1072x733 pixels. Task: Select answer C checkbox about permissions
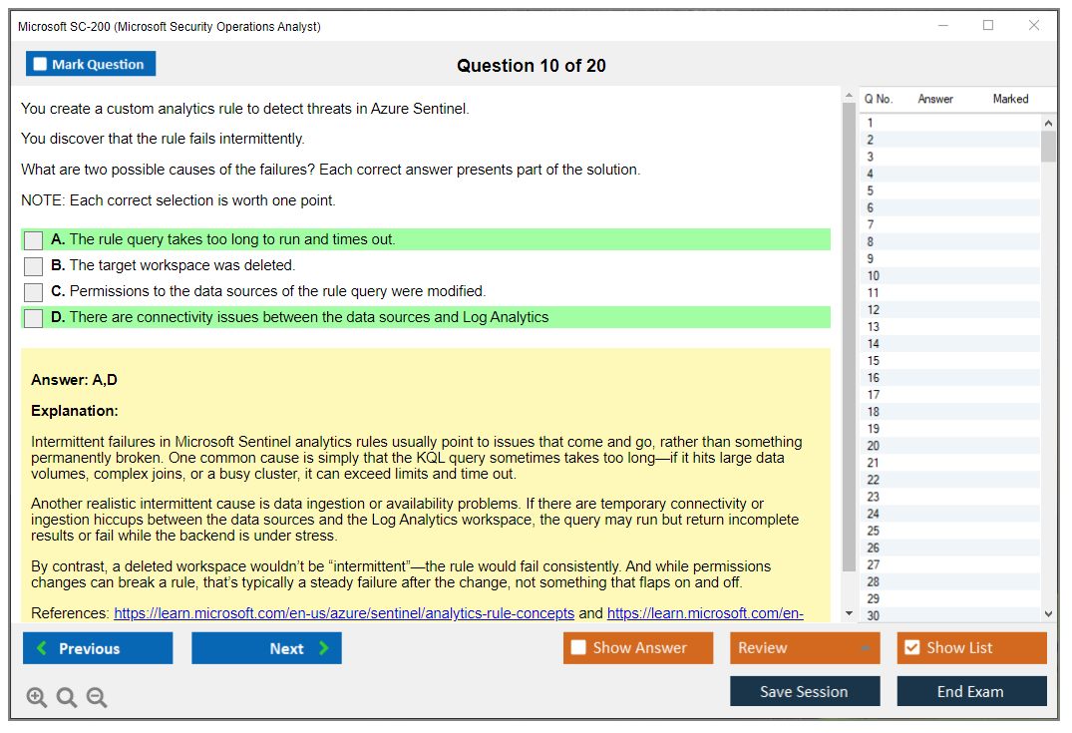(x=34, y=292)
